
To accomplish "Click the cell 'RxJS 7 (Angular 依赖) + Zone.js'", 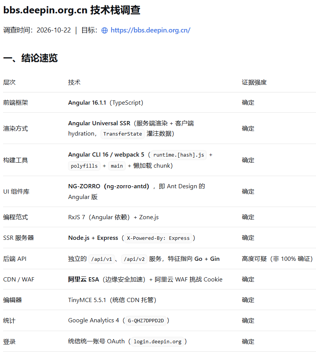I will [113, 217].
